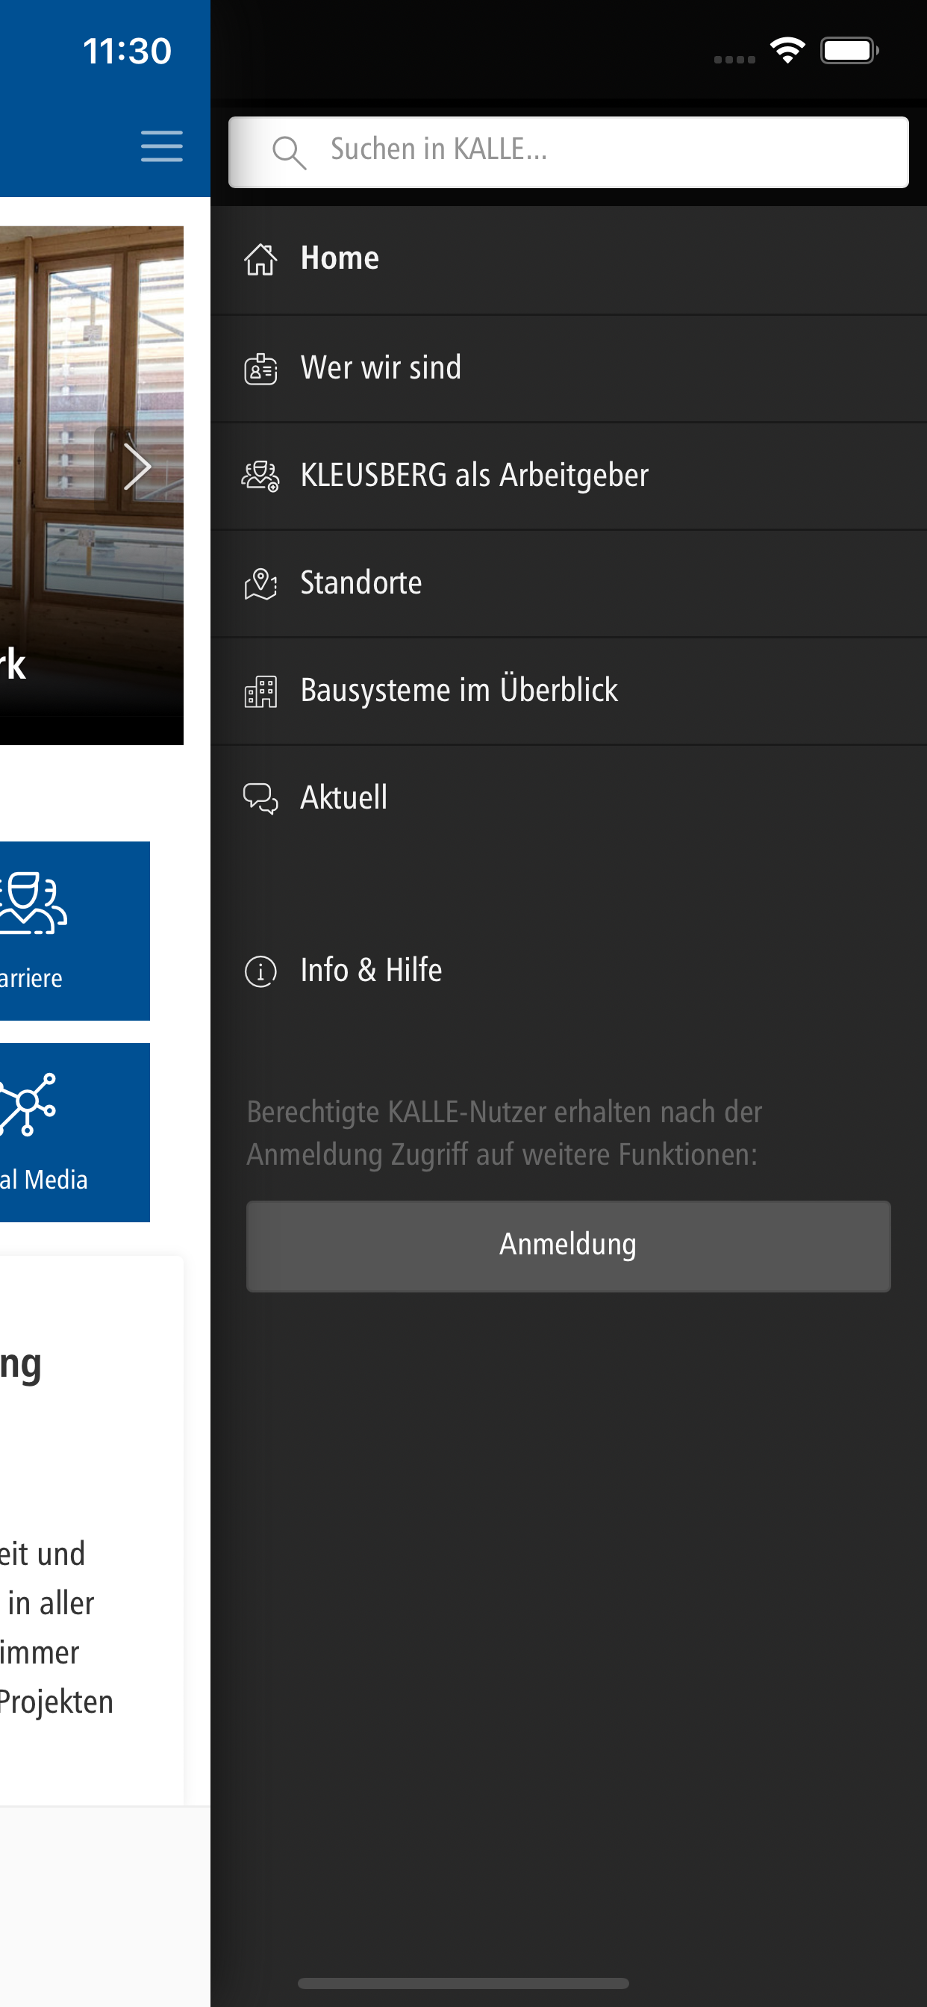Tap the 'Berechtigte KALLE-Nutzer' info text
The image size is (927, 2007).
coord(504,1133)
